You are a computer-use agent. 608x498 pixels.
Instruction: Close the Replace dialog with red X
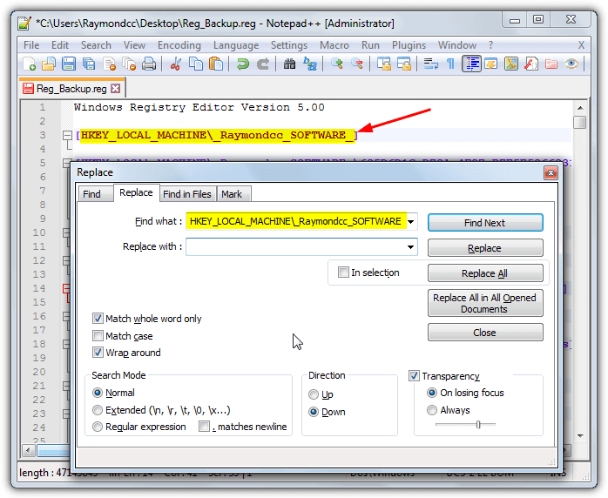(x=551, y=172)
